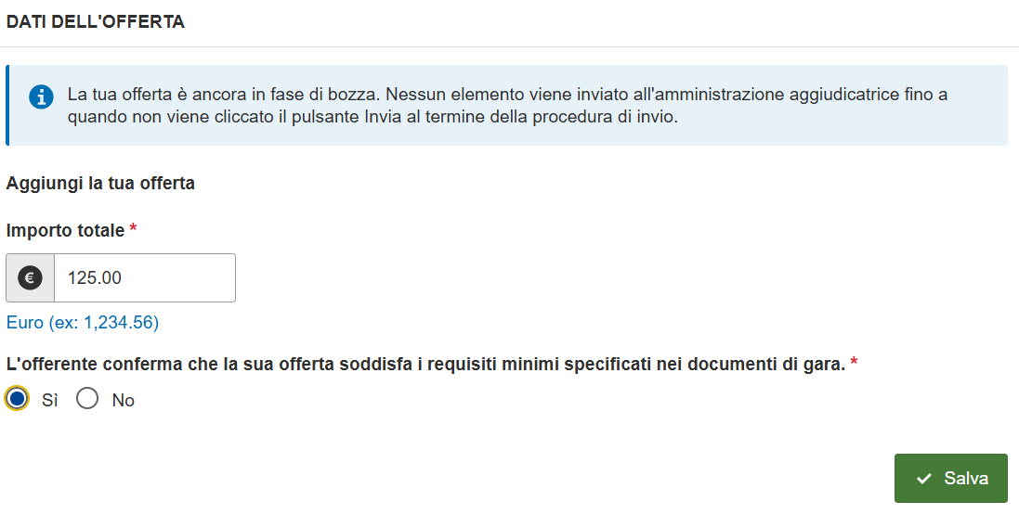Click the Sì option label text
The height and width of the screenshot is (514, 1019).
coord(50,401)
